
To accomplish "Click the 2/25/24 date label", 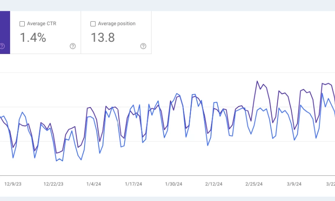I will [254, 184].
